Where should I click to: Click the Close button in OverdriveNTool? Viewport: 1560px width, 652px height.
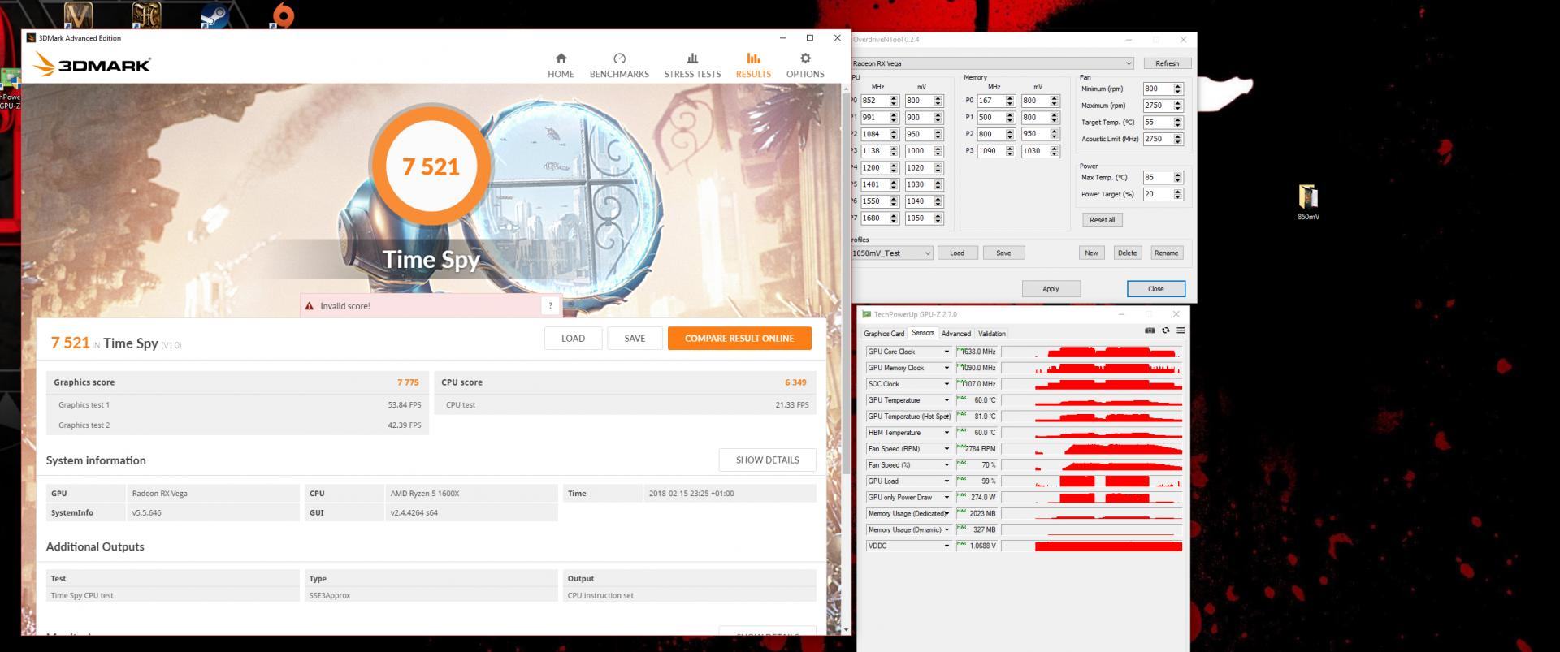click(x=1155, y=289)
